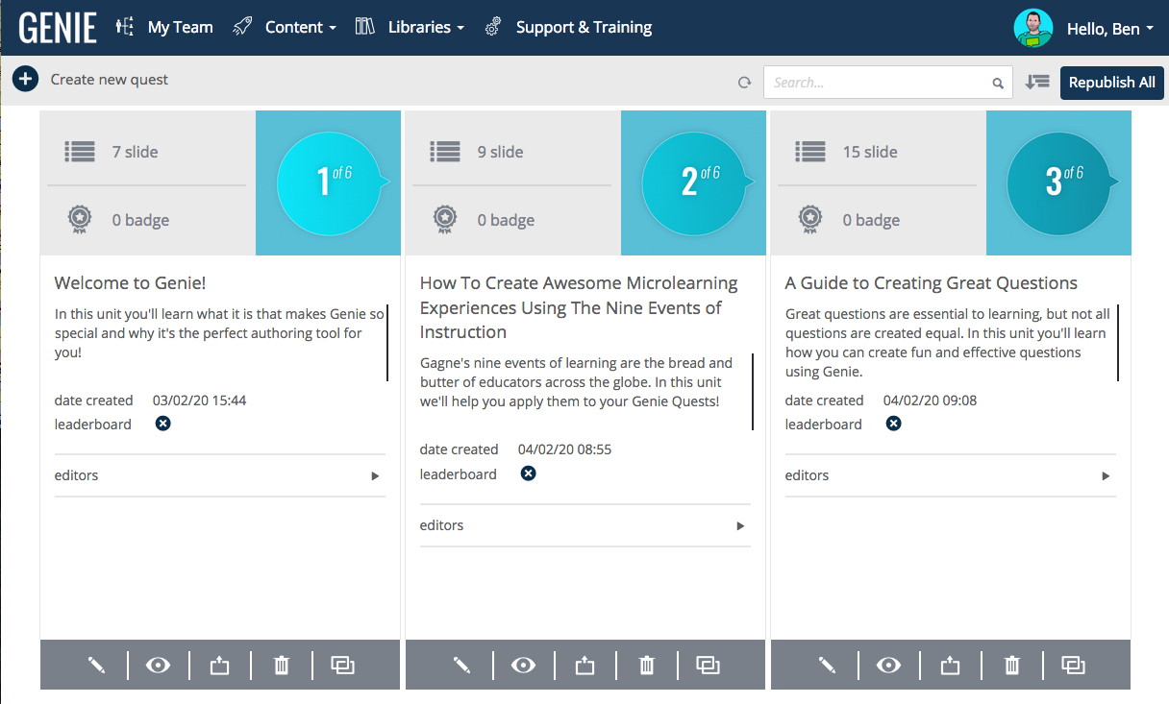
Task: Click the description scrollbar on Great Questions card
Action: point(1118,343)
